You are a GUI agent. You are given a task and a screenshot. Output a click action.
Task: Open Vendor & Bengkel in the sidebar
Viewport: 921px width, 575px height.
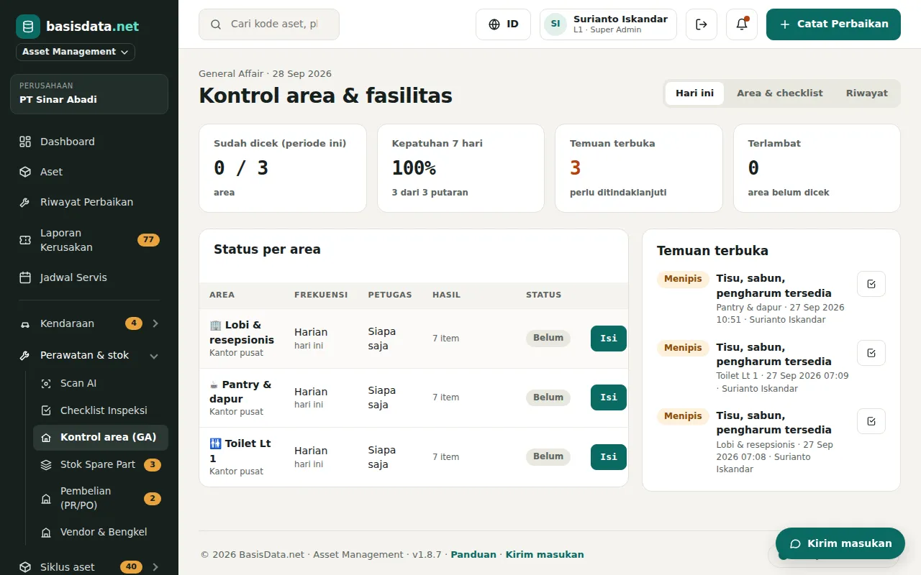(x=101, y=532)
